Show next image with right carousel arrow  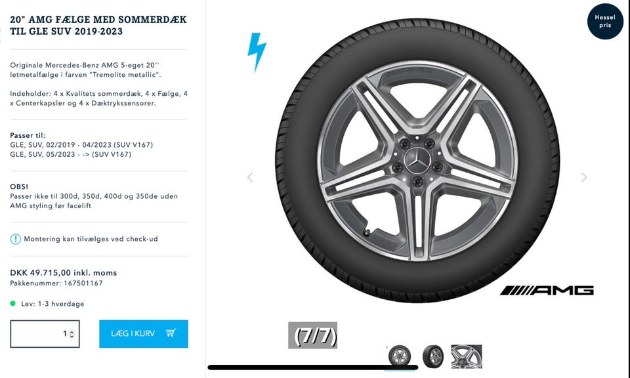[584, 177]
